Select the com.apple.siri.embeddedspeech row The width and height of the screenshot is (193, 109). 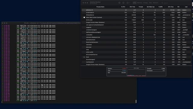click(x=136, y=25)
